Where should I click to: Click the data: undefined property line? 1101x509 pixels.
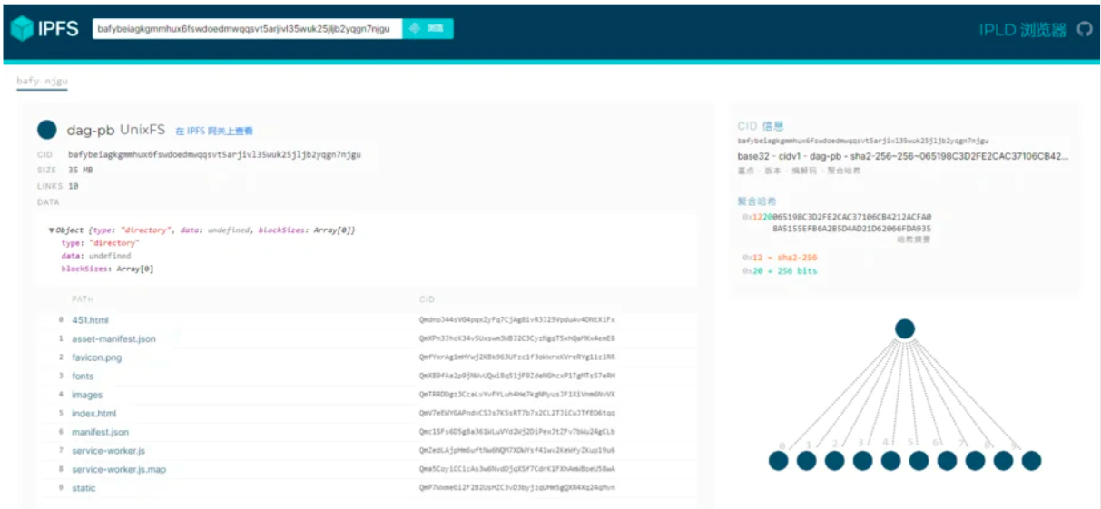[95, 256]
